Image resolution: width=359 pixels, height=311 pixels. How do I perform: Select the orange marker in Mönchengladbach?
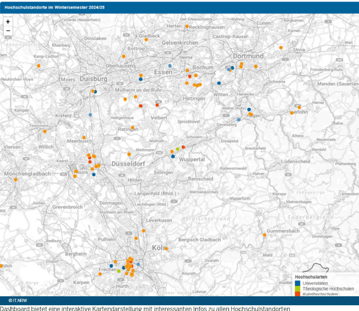(x=15, y=180)
